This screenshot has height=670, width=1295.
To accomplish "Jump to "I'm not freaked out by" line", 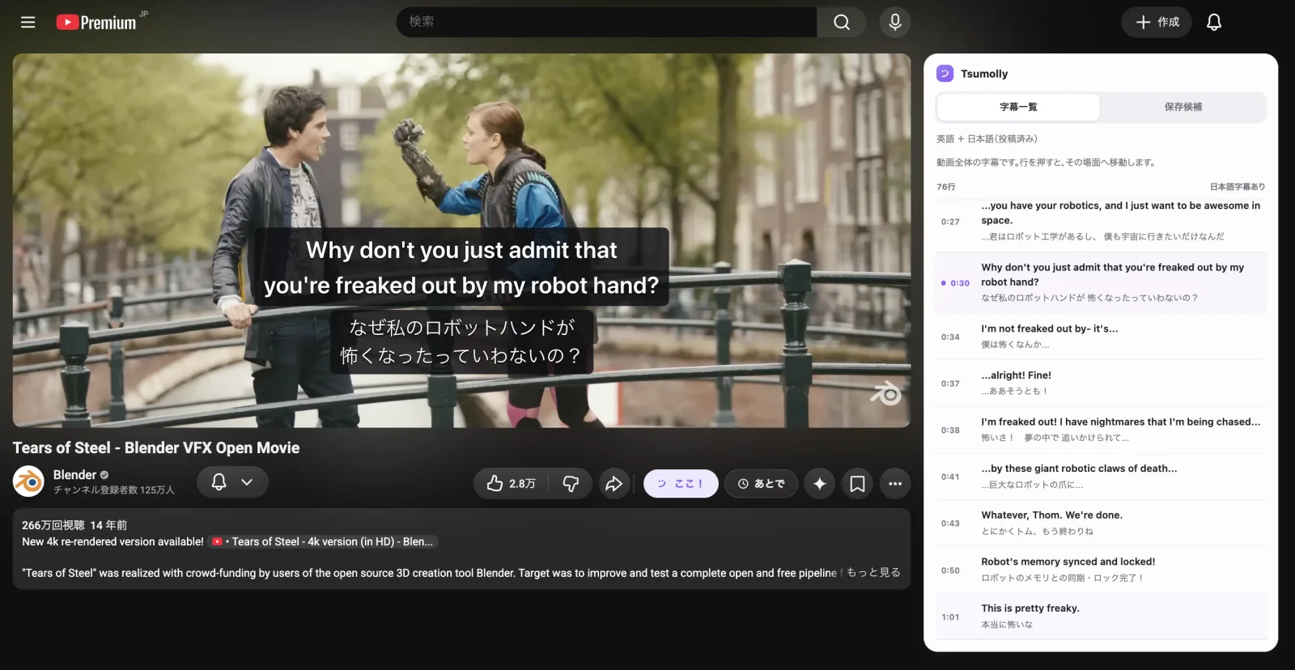I will 1101,337.
